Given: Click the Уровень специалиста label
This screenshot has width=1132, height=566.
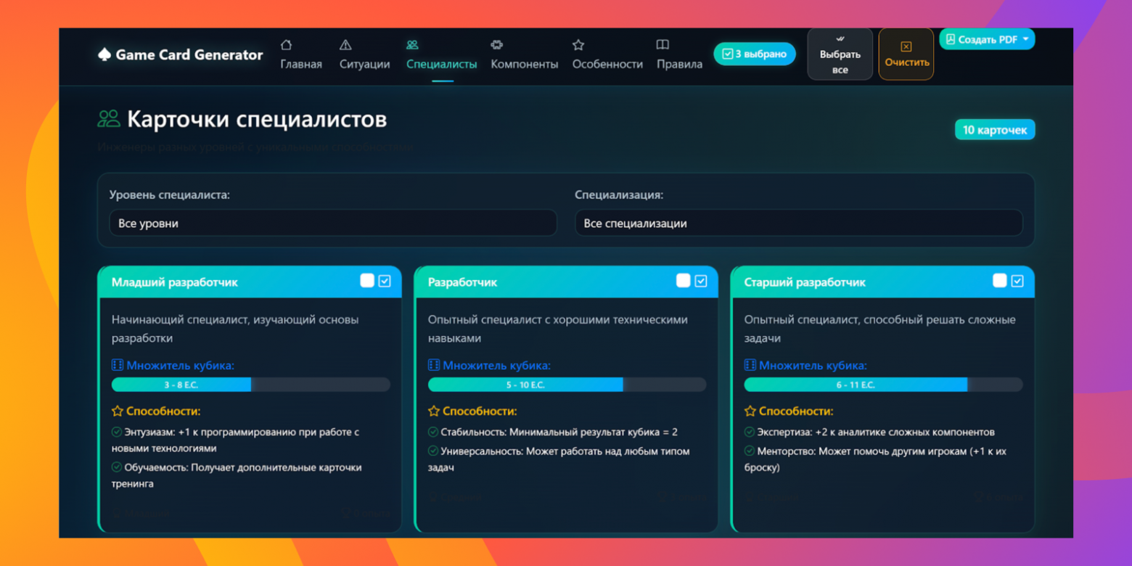Looking at the screenshot, I should (170, 194).
